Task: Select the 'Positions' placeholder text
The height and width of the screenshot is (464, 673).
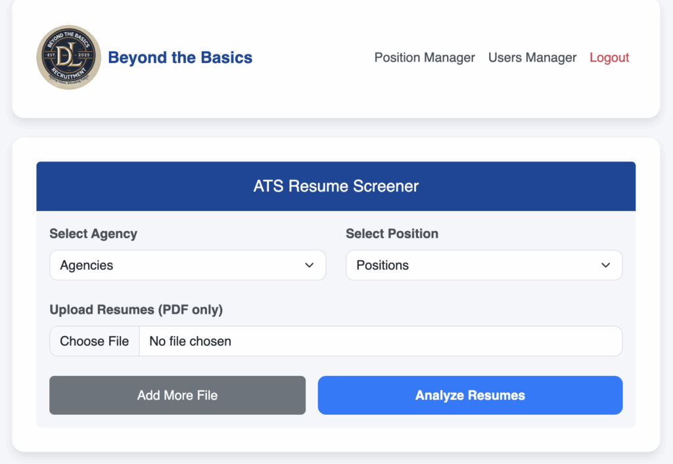Action: (383, 265)
